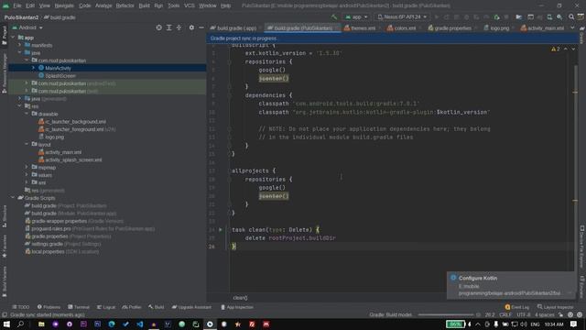Open the Event Log tool window

[516, 307]
